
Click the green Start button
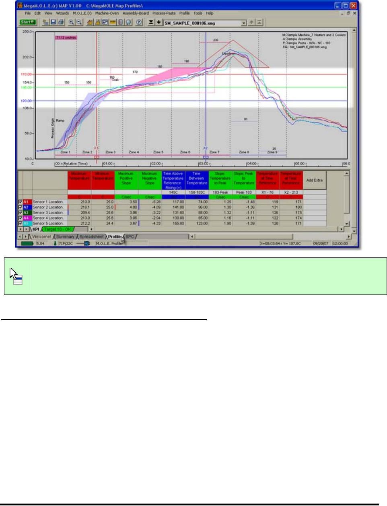pos(28,23)
